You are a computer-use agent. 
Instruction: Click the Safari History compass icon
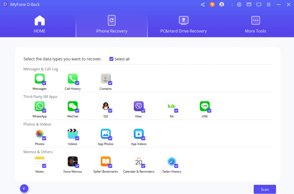(x=172, y=161)
